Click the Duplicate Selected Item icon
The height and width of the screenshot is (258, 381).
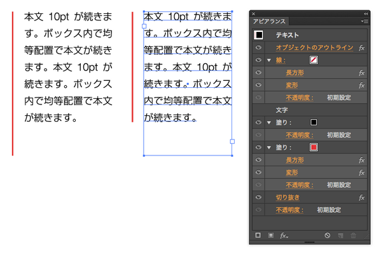point(340,235)
